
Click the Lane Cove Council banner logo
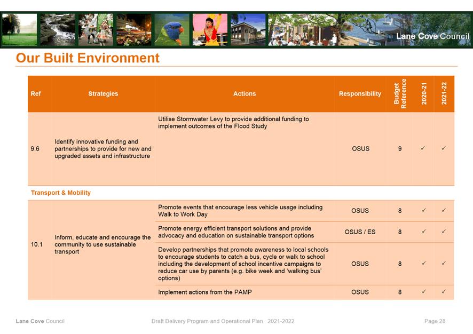coord(432,36)
